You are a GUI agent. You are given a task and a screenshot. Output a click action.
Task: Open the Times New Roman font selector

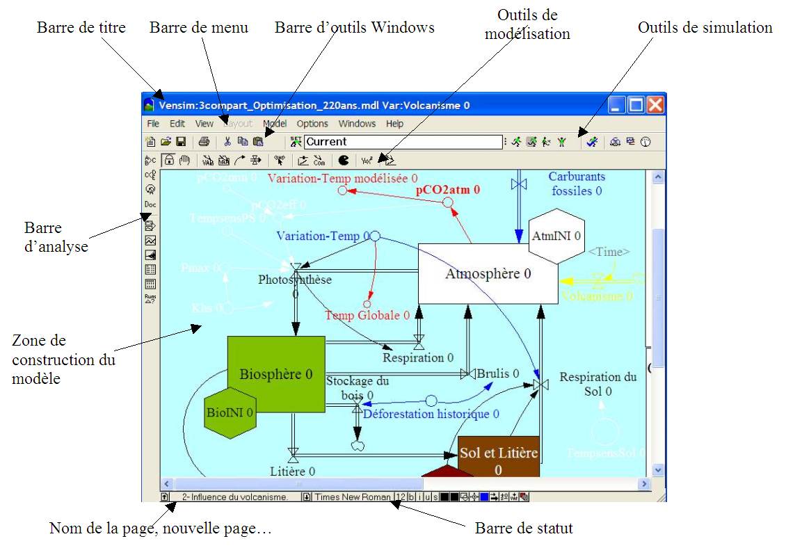pyautogui.click(x=351, y=497)
